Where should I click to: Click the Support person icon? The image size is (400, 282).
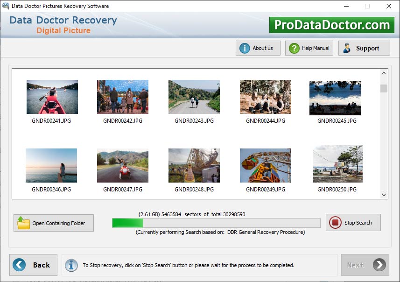point(346,48)
